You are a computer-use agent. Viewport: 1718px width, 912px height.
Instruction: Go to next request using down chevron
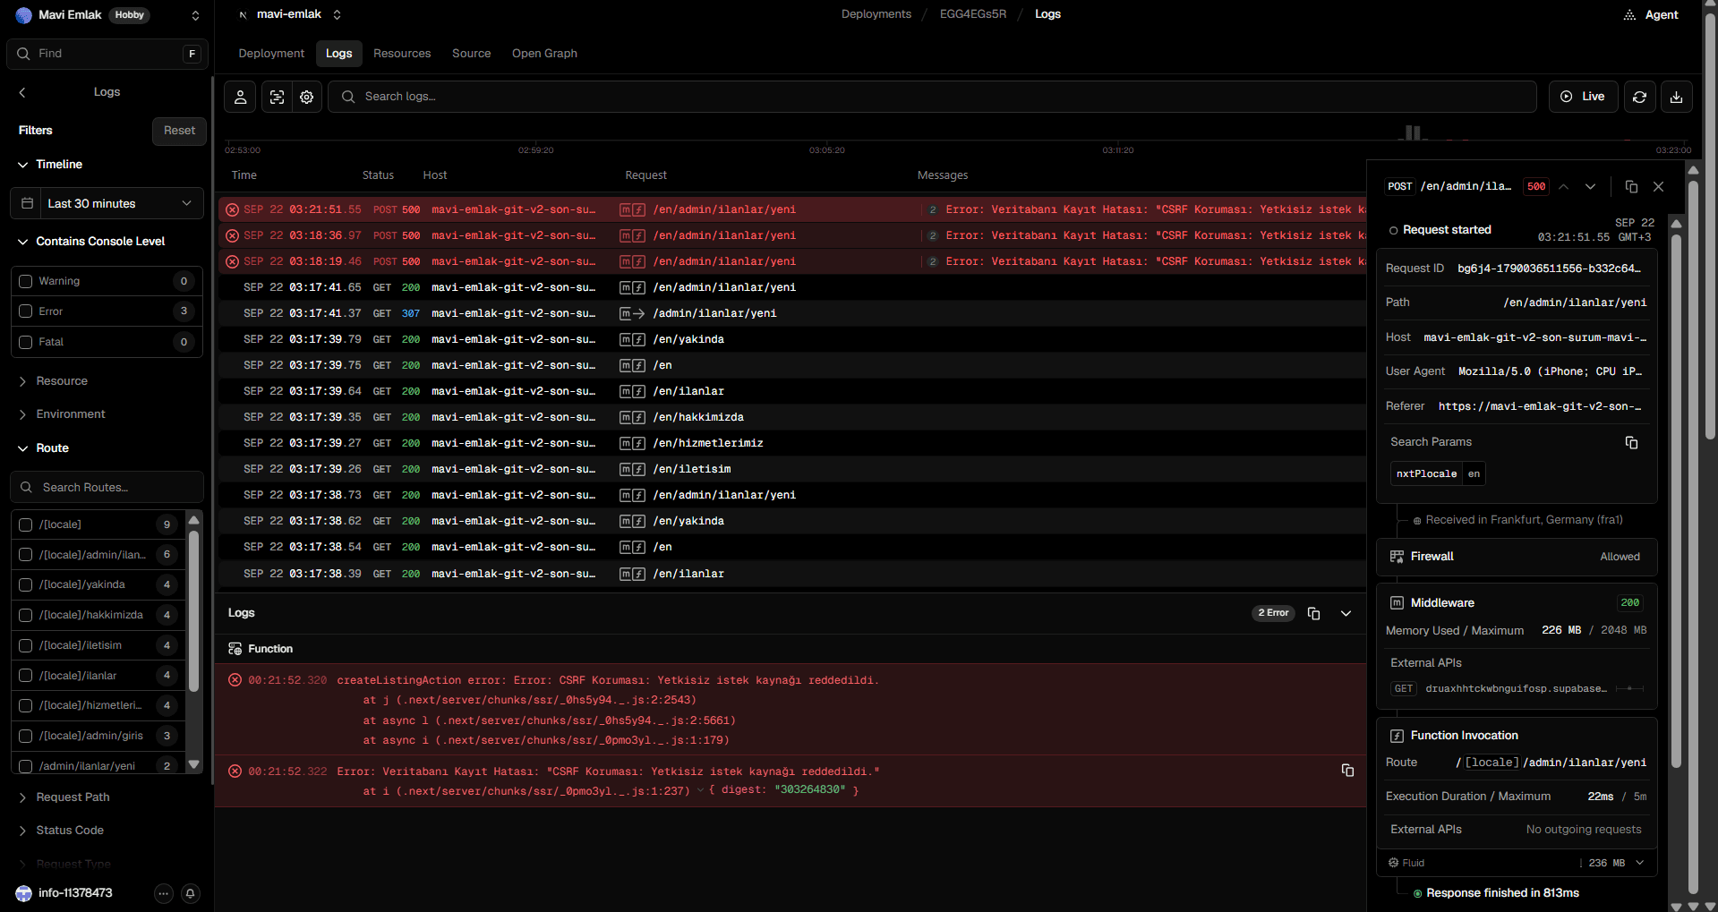coord(1590,186)
